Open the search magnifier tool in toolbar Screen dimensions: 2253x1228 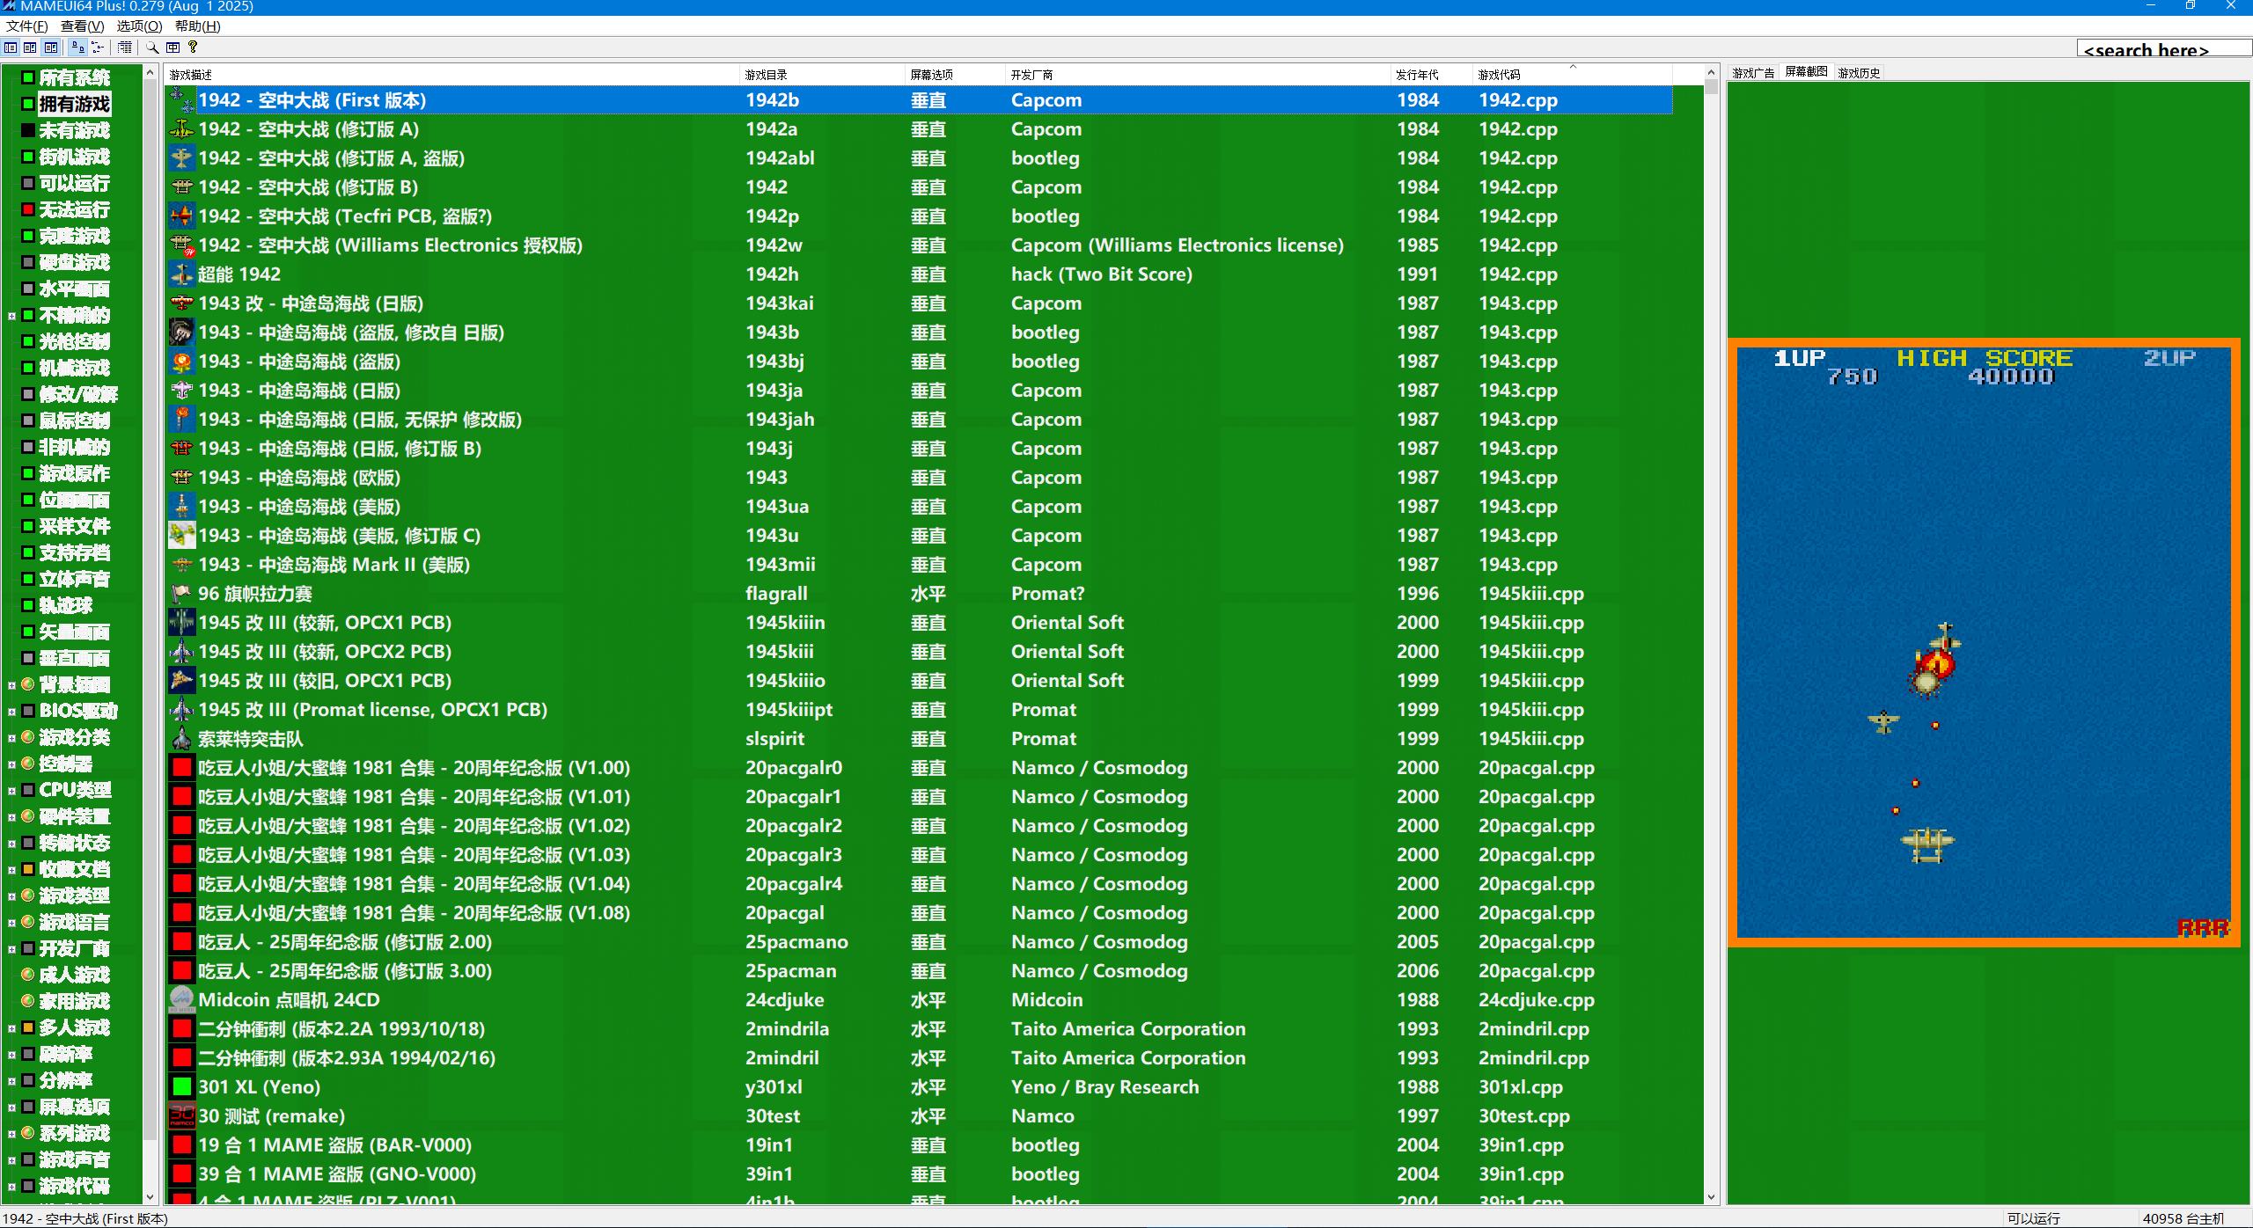pos(152,48)
